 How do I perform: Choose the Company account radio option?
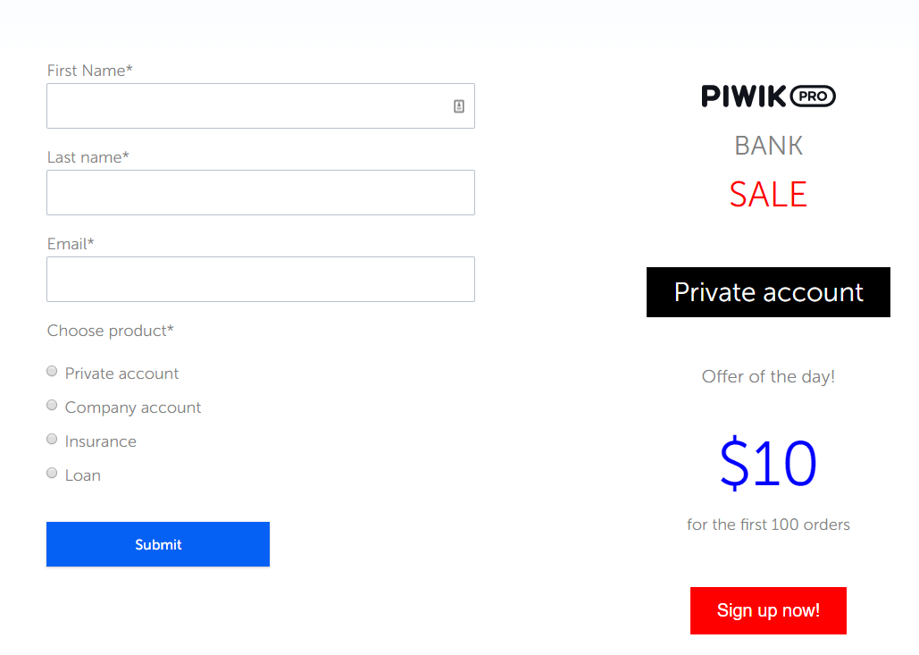coord(52,406)
